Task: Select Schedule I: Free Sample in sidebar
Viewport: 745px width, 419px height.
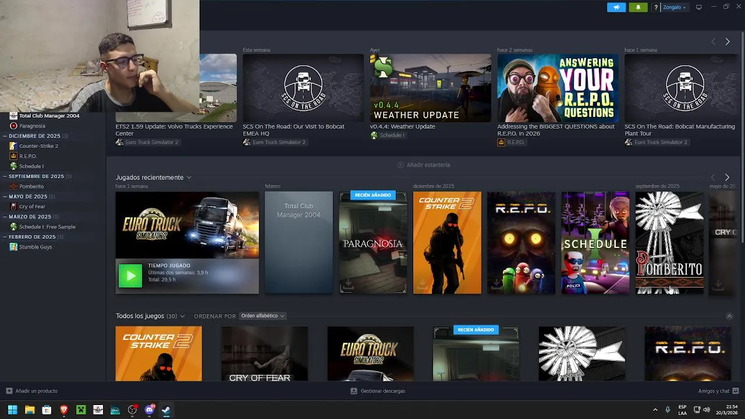Action: (47, 227)
